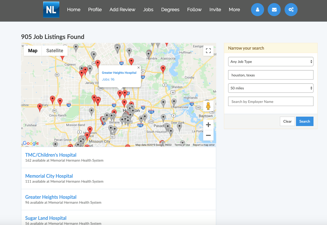Click the gray pin near Humble
Screen dimensions: 327x225
pyautogui.click(x=149, y=55)
